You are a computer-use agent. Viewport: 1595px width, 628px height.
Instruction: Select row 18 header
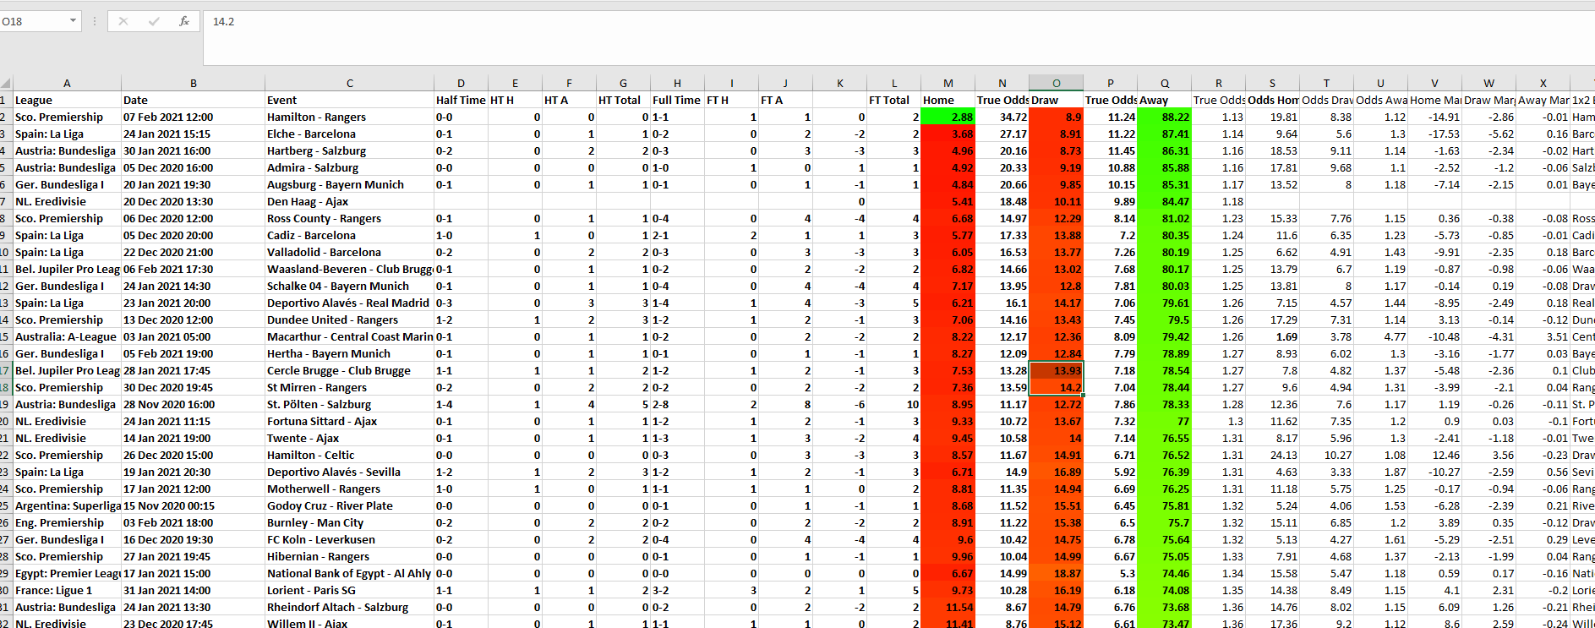pos(6,387)
